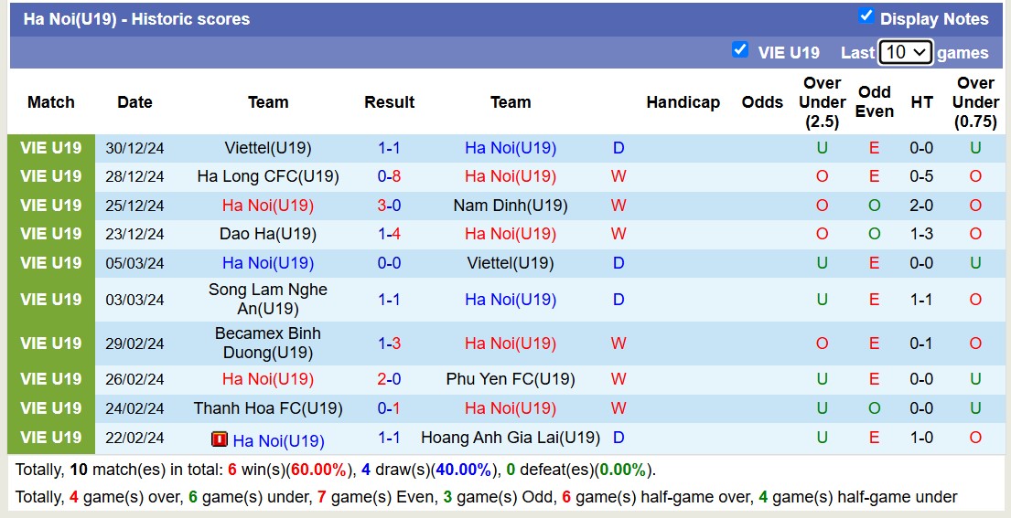Viewport: 1011px width, 518px height.
Task: Click the Handicap column header
Action: pyautogui.click(x=683, y=101)
